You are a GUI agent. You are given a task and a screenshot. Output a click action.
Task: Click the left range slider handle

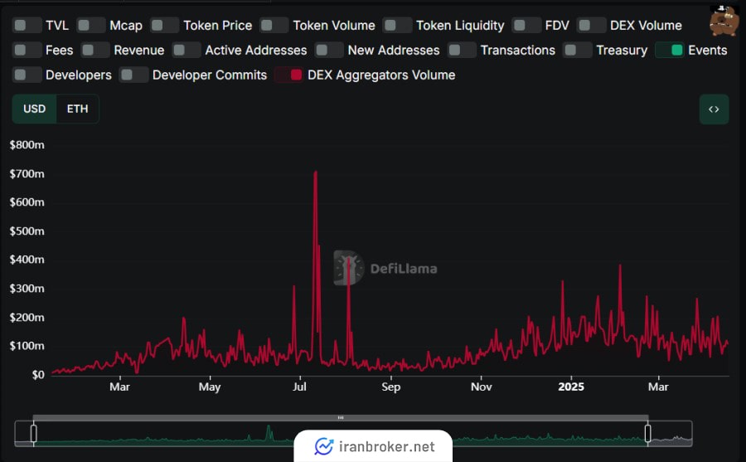34,433
